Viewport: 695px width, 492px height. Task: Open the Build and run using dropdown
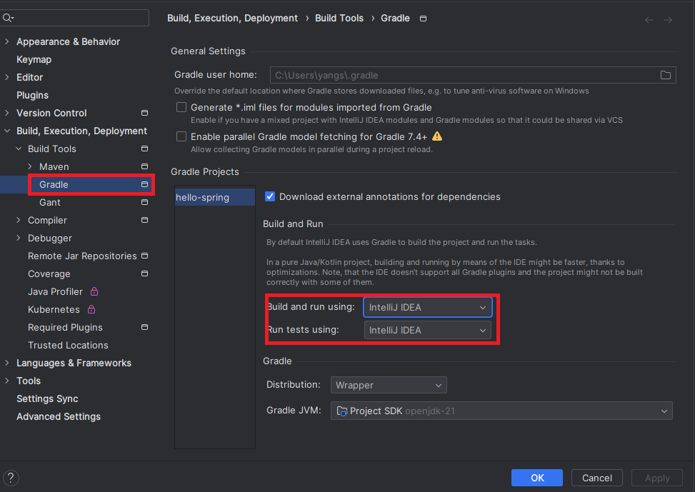click(x=428, y=307)
